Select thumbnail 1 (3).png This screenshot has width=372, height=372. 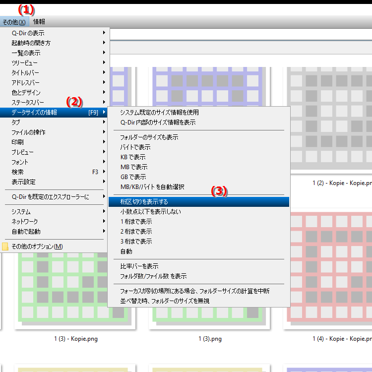[x=209, y=318]
